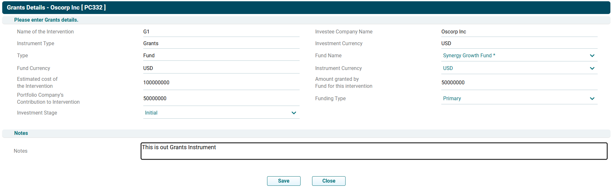
Task: Click the Grants Details title bar
Action: pos(56,8)
